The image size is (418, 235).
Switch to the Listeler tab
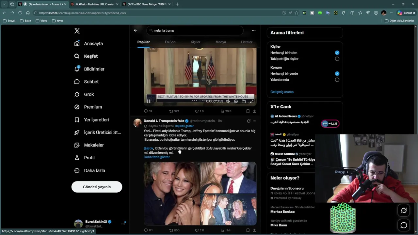(x=247, y=42)
